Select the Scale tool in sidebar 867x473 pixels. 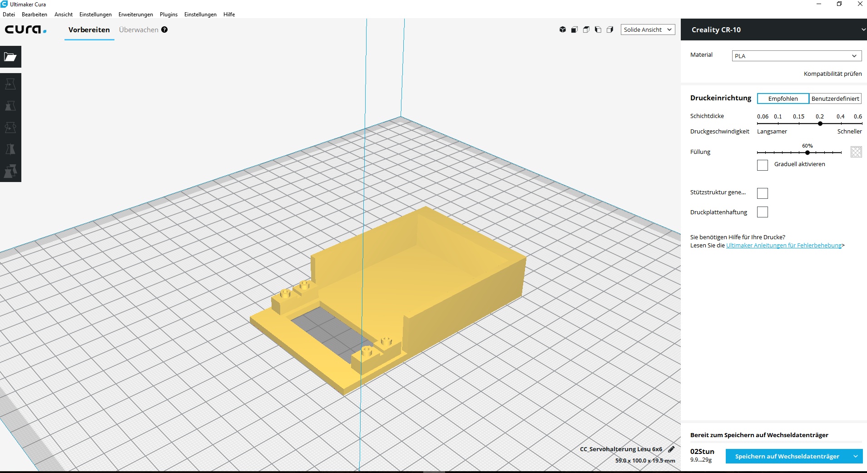(10, 106)
